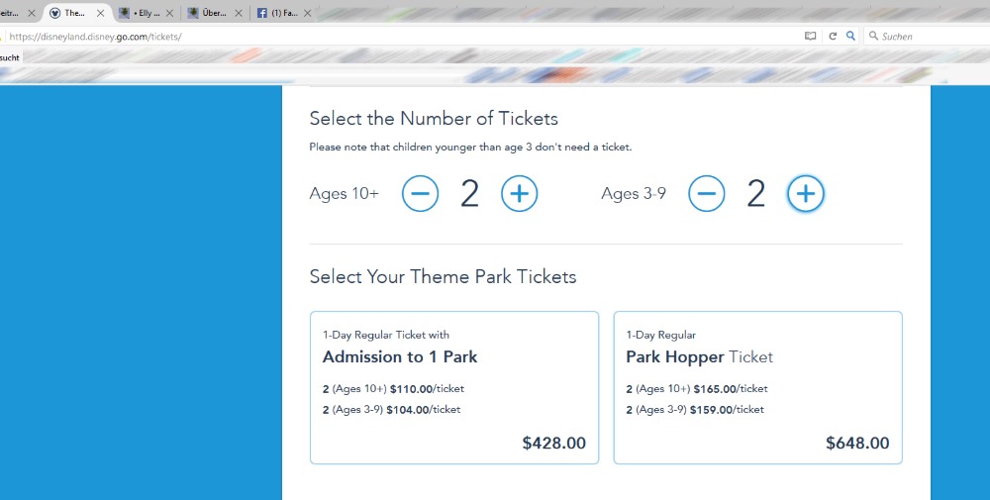Decrease the Ages 10+ ticket count
Screen dimensions: 990x500
420,194
